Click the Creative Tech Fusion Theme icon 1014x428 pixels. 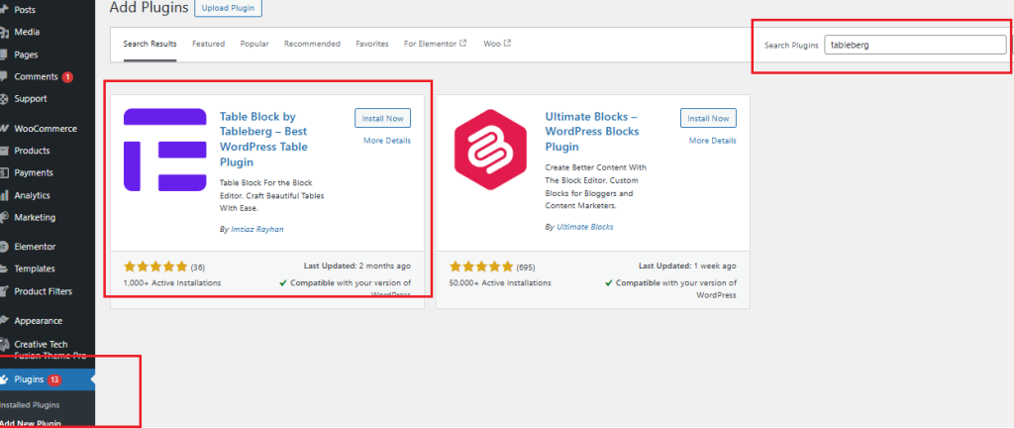[x=3, y=345]
